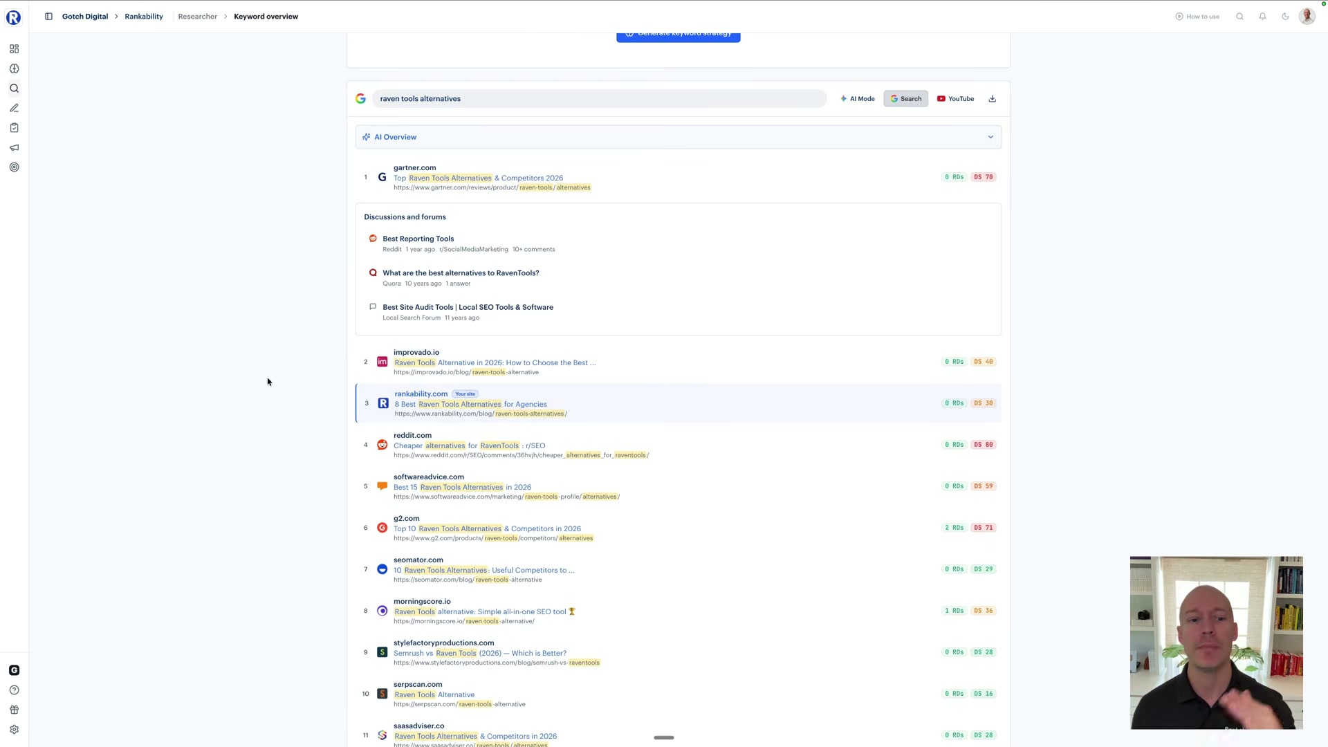Open Best 15 Raven Tools Alternatives in 2026
The image size is (1328, 747).
tap(463, 487)
